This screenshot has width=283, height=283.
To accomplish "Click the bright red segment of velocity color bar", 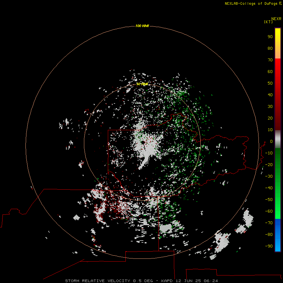I will pyautogui.click(x=278, y=94).
